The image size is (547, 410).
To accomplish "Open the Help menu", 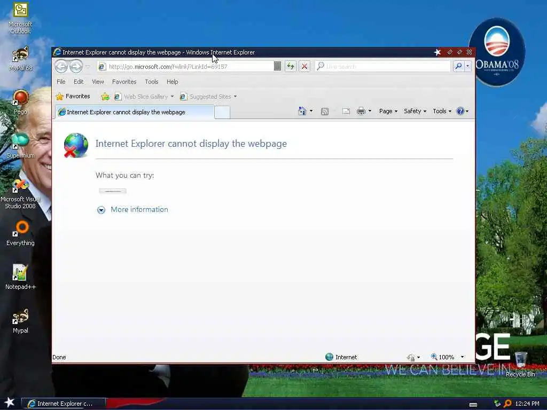I will click(x=173, y=82).
